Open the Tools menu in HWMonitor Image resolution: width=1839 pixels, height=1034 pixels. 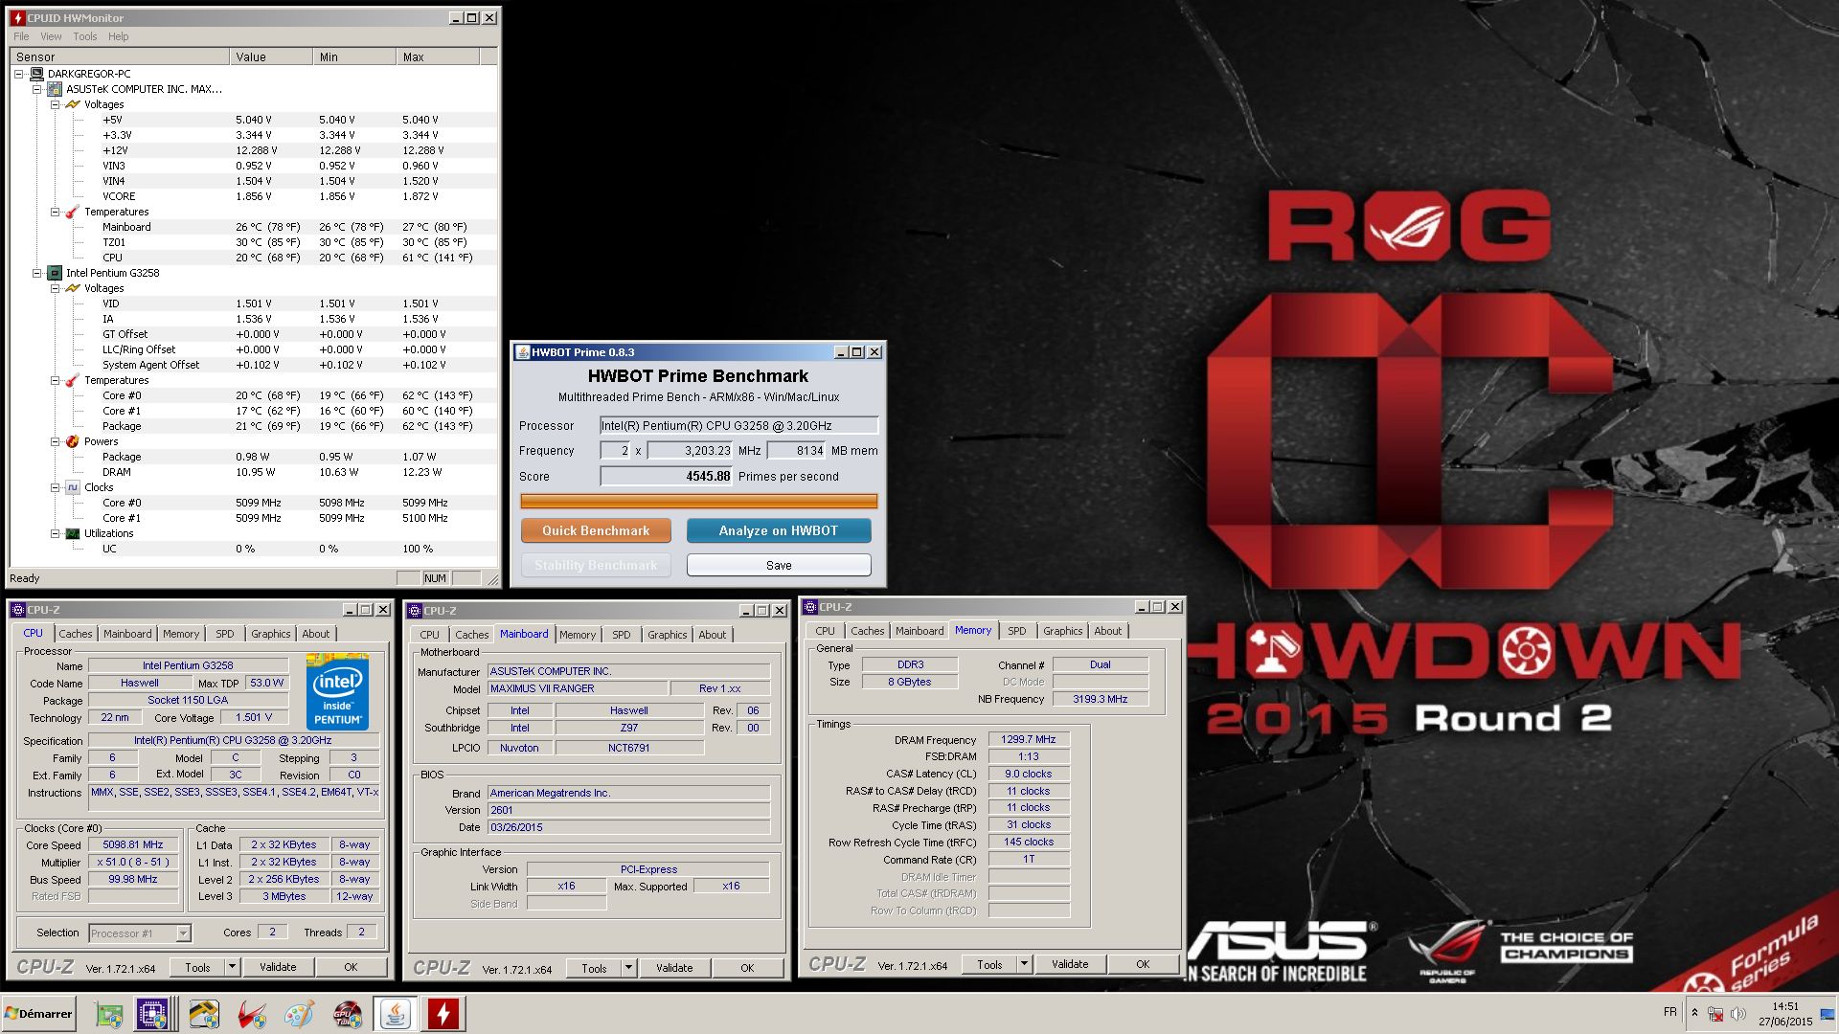pos(85,36)
